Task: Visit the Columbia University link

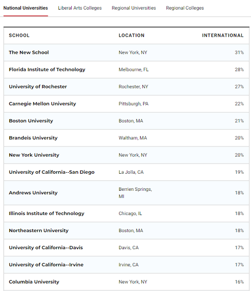Action: 34,282
